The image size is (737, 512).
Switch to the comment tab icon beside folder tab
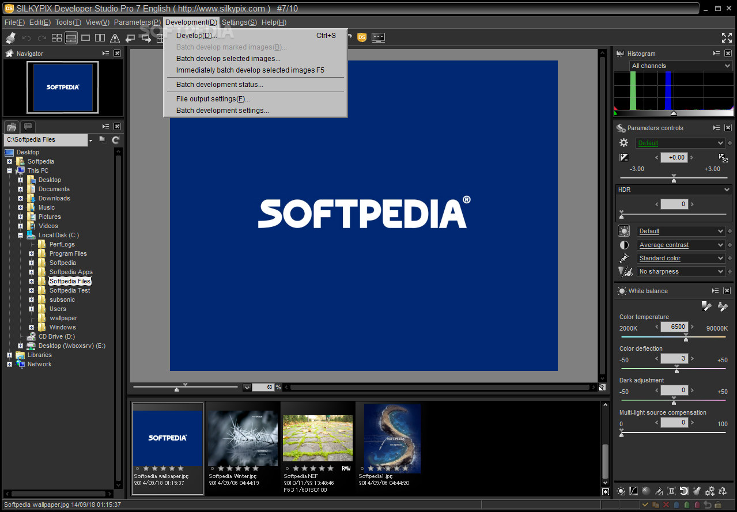tap(28, 127)
